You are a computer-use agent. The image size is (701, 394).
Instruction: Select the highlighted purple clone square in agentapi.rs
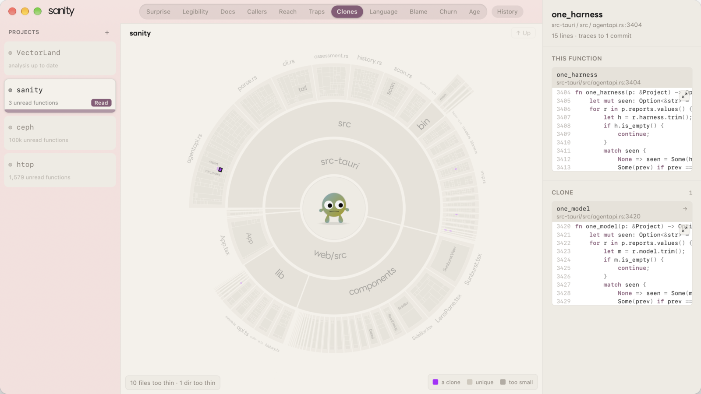click(x=220, y=169)
